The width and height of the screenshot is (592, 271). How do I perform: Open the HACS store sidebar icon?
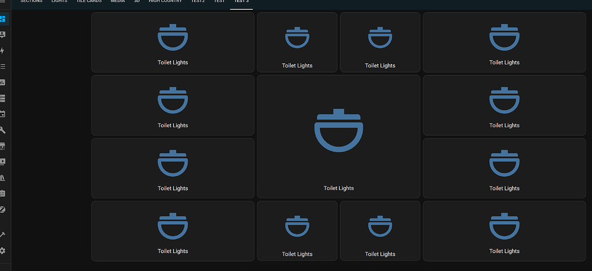pyautogui.click(x=2, y=146)
